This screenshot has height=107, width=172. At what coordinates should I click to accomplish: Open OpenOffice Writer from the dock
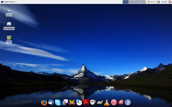[79, 102]
